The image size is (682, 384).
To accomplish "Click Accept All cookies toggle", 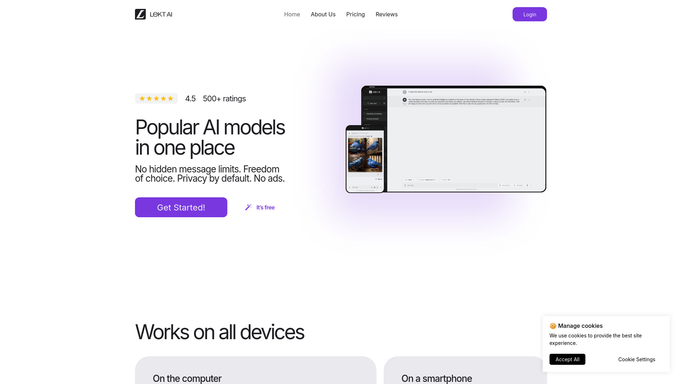I will click(x=567, y=359).
